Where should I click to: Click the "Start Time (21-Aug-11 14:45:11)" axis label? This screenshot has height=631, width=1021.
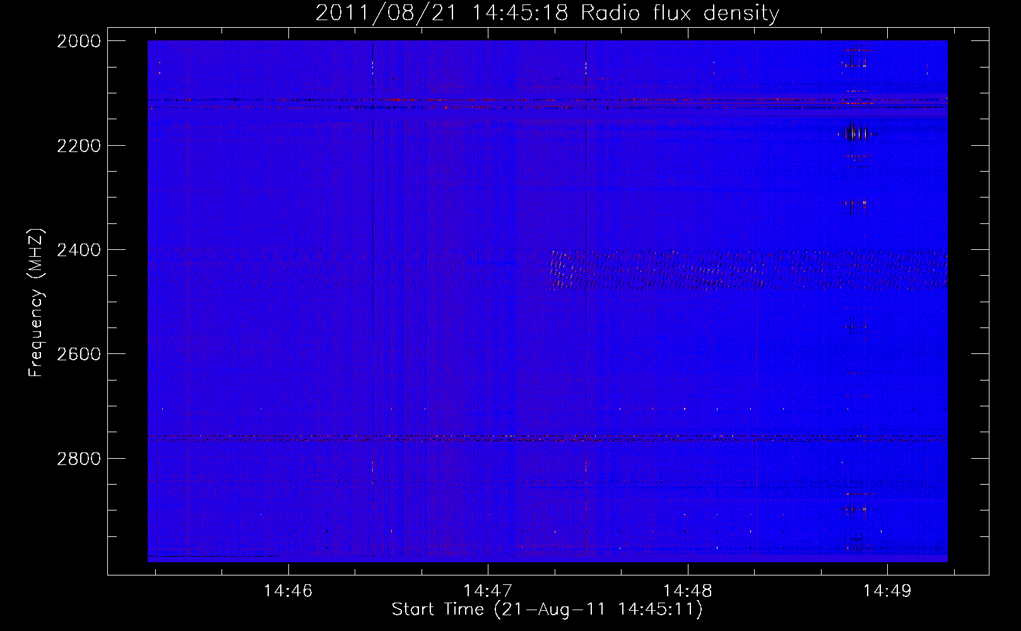click(x=547, y=610)
